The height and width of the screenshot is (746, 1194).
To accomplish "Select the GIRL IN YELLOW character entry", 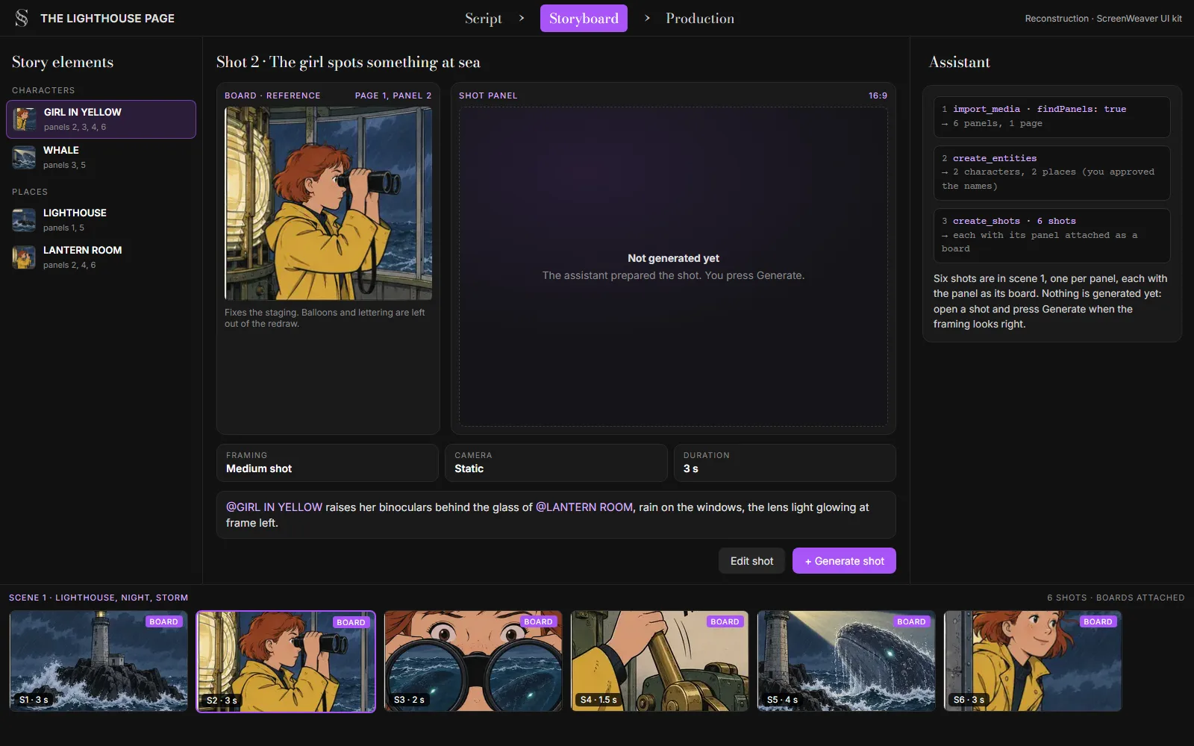I will click(101, 119).
